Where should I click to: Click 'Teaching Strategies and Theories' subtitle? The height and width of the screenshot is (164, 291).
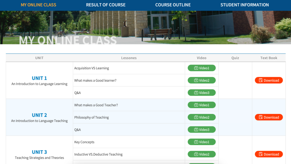[39, 158]
